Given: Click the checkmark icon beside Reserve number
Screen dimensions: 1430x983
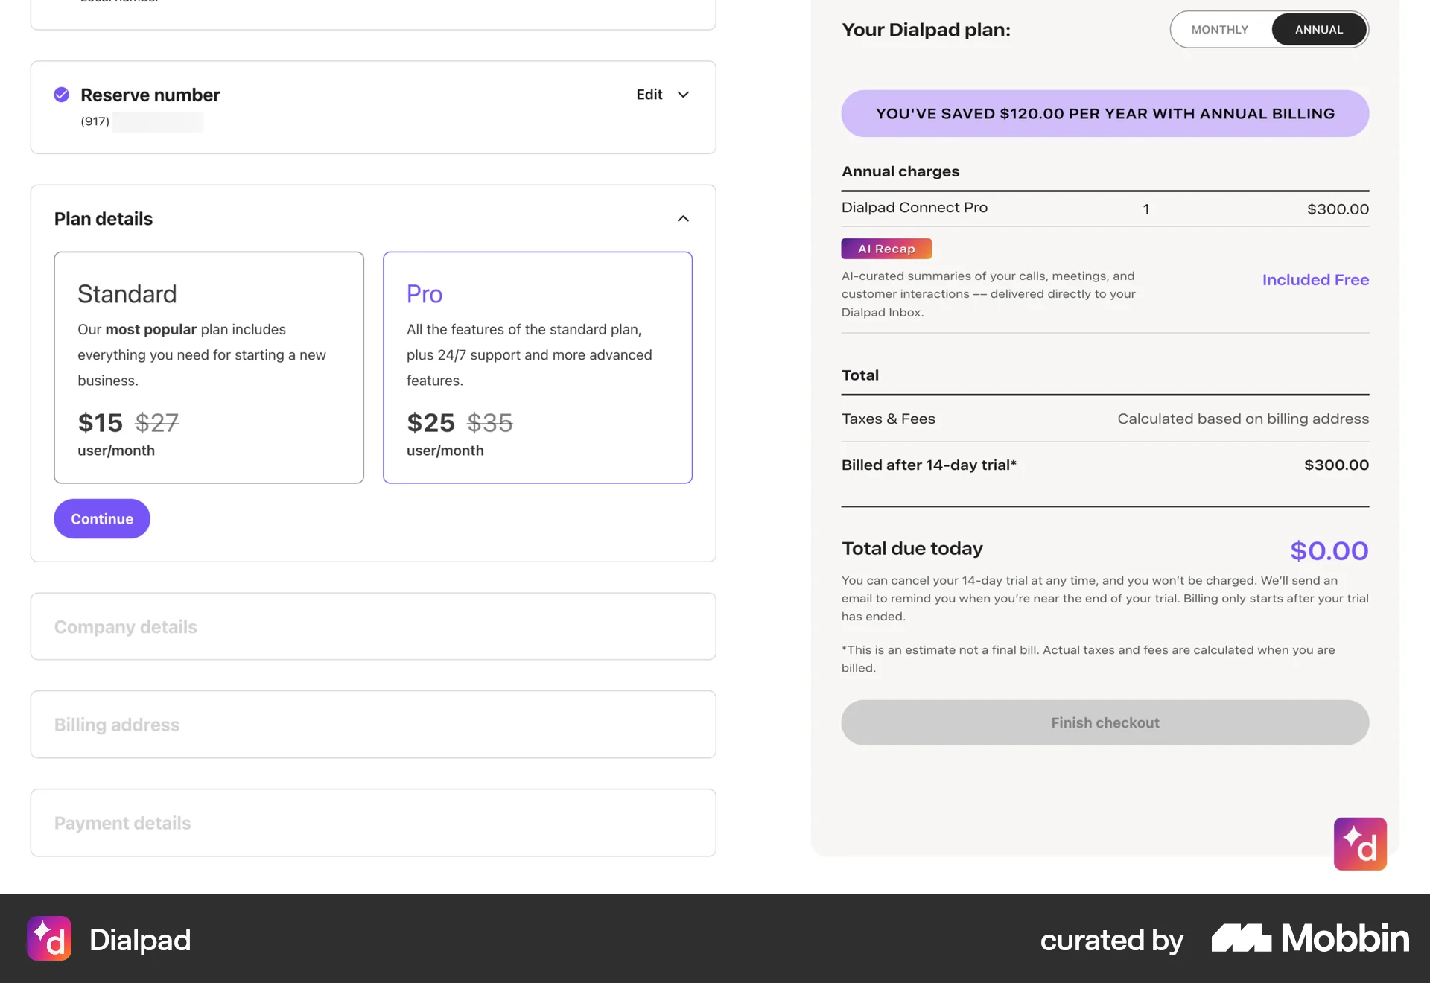Looking at the screenshot, I should tap(60, 95).
